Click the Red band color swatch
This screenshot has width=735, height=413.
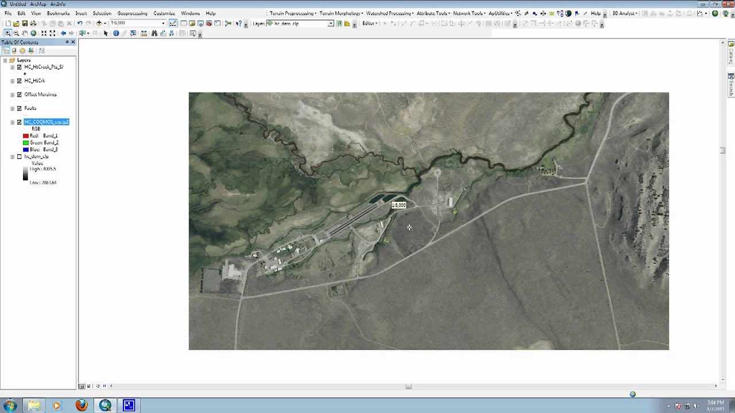click(26, 136)
